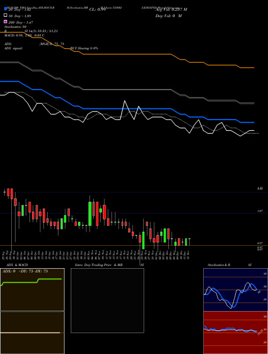
Task: Click the MACD panel below the ADX chart
Action: [32, 333]
